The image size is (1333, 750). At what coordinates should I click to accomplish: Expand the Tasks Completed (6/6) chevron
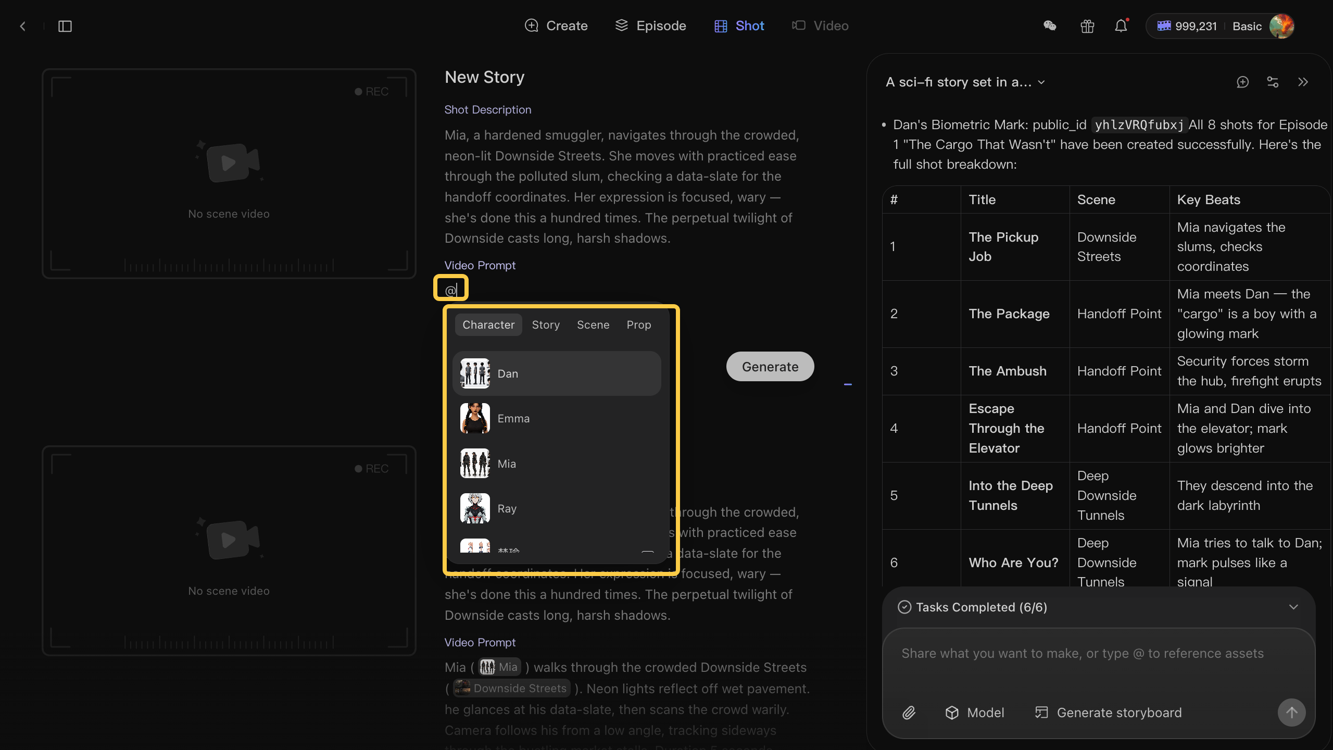pos(1293,607)
